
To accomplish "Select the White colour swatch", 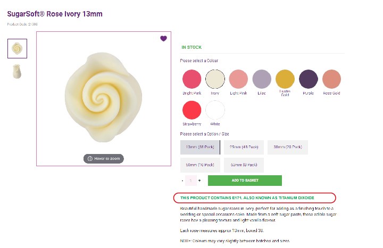I will tap(215, 110).
